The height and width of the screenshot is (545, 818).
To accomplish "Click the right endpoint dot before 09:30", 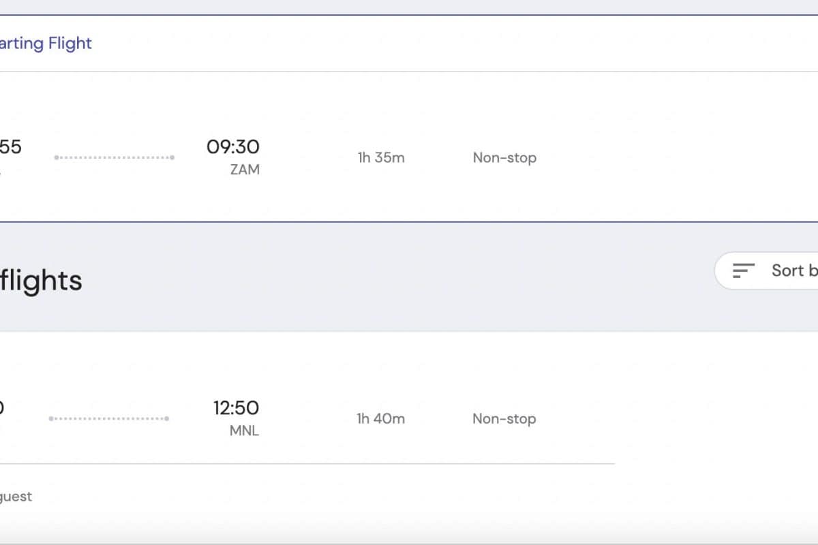I will pos(172,157).
